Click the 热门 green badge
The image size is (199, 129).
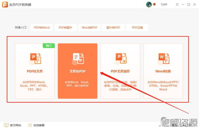(49, 46)
